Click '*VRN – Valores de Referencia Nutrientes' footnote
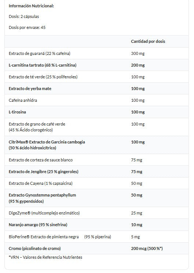This screenshot has height=273, width=194. [45, 257]
